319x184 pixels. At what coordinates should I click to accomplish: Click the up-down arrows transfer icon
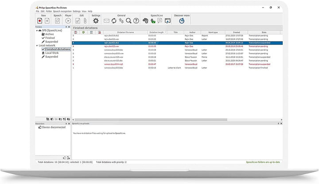121,21
